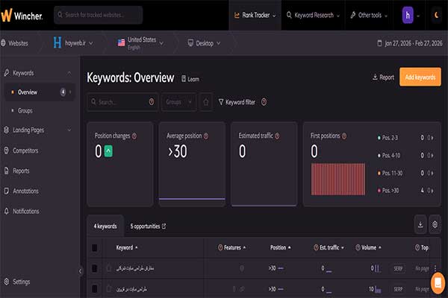
Task: Change the United States country selector
Action: point(140,43)
